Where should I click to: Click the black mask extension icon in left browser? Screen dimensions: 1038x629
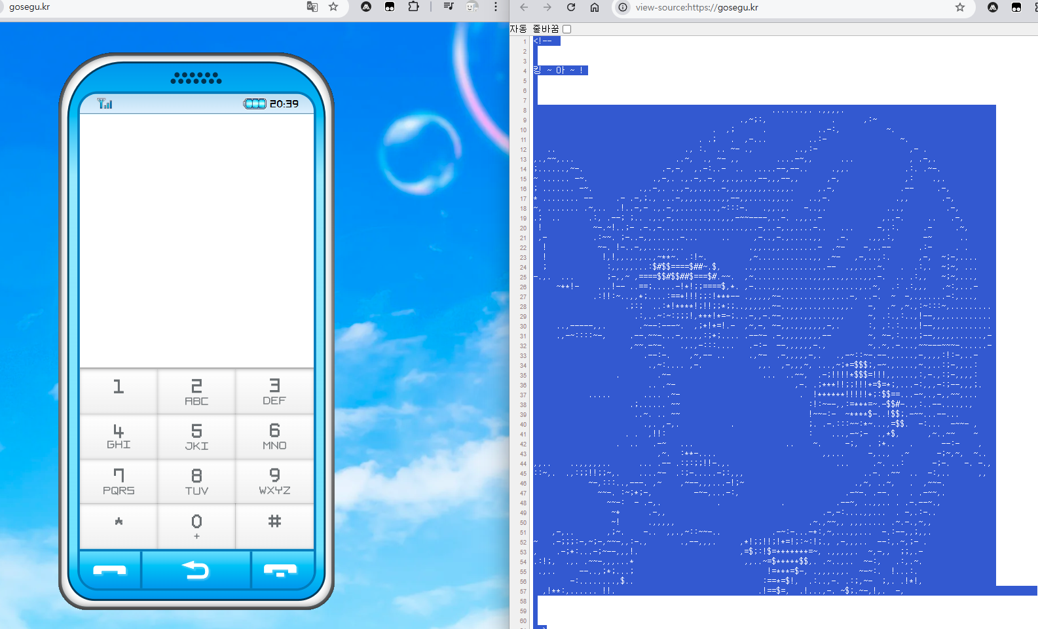click(x=390, y=7)
